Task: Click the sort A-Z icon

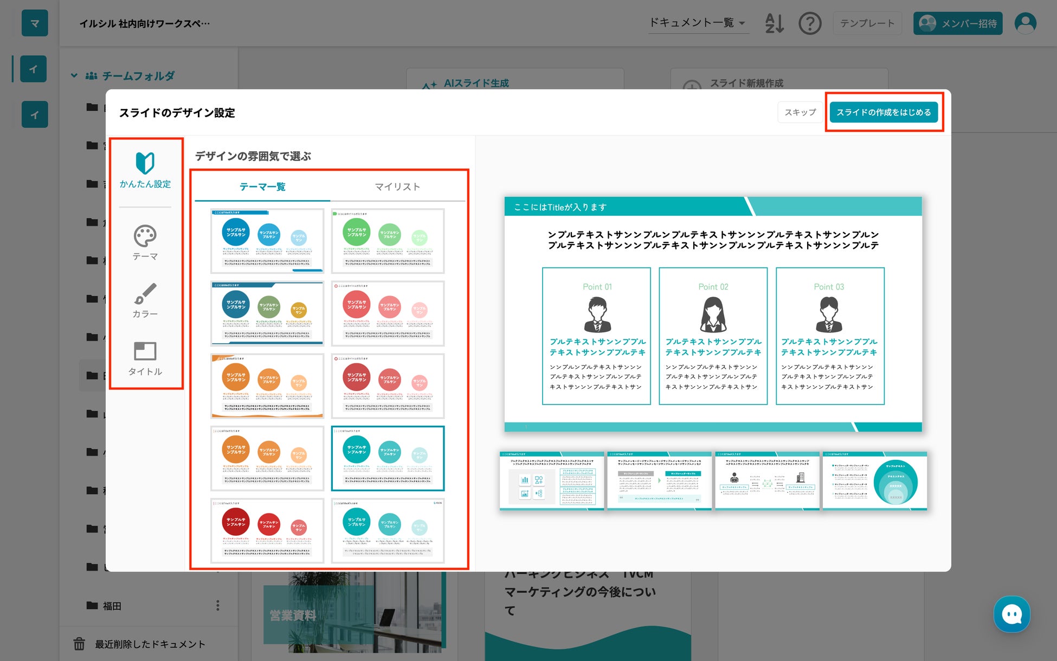Action: (x=774, y=23)
